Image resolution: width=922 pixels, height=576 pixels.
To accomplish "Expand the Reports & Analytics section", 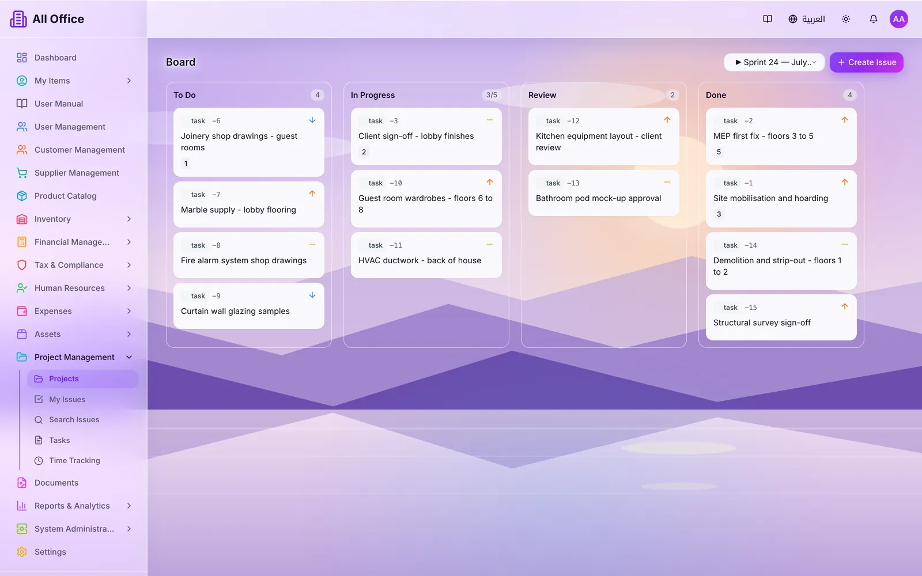I will click(129, 506).
